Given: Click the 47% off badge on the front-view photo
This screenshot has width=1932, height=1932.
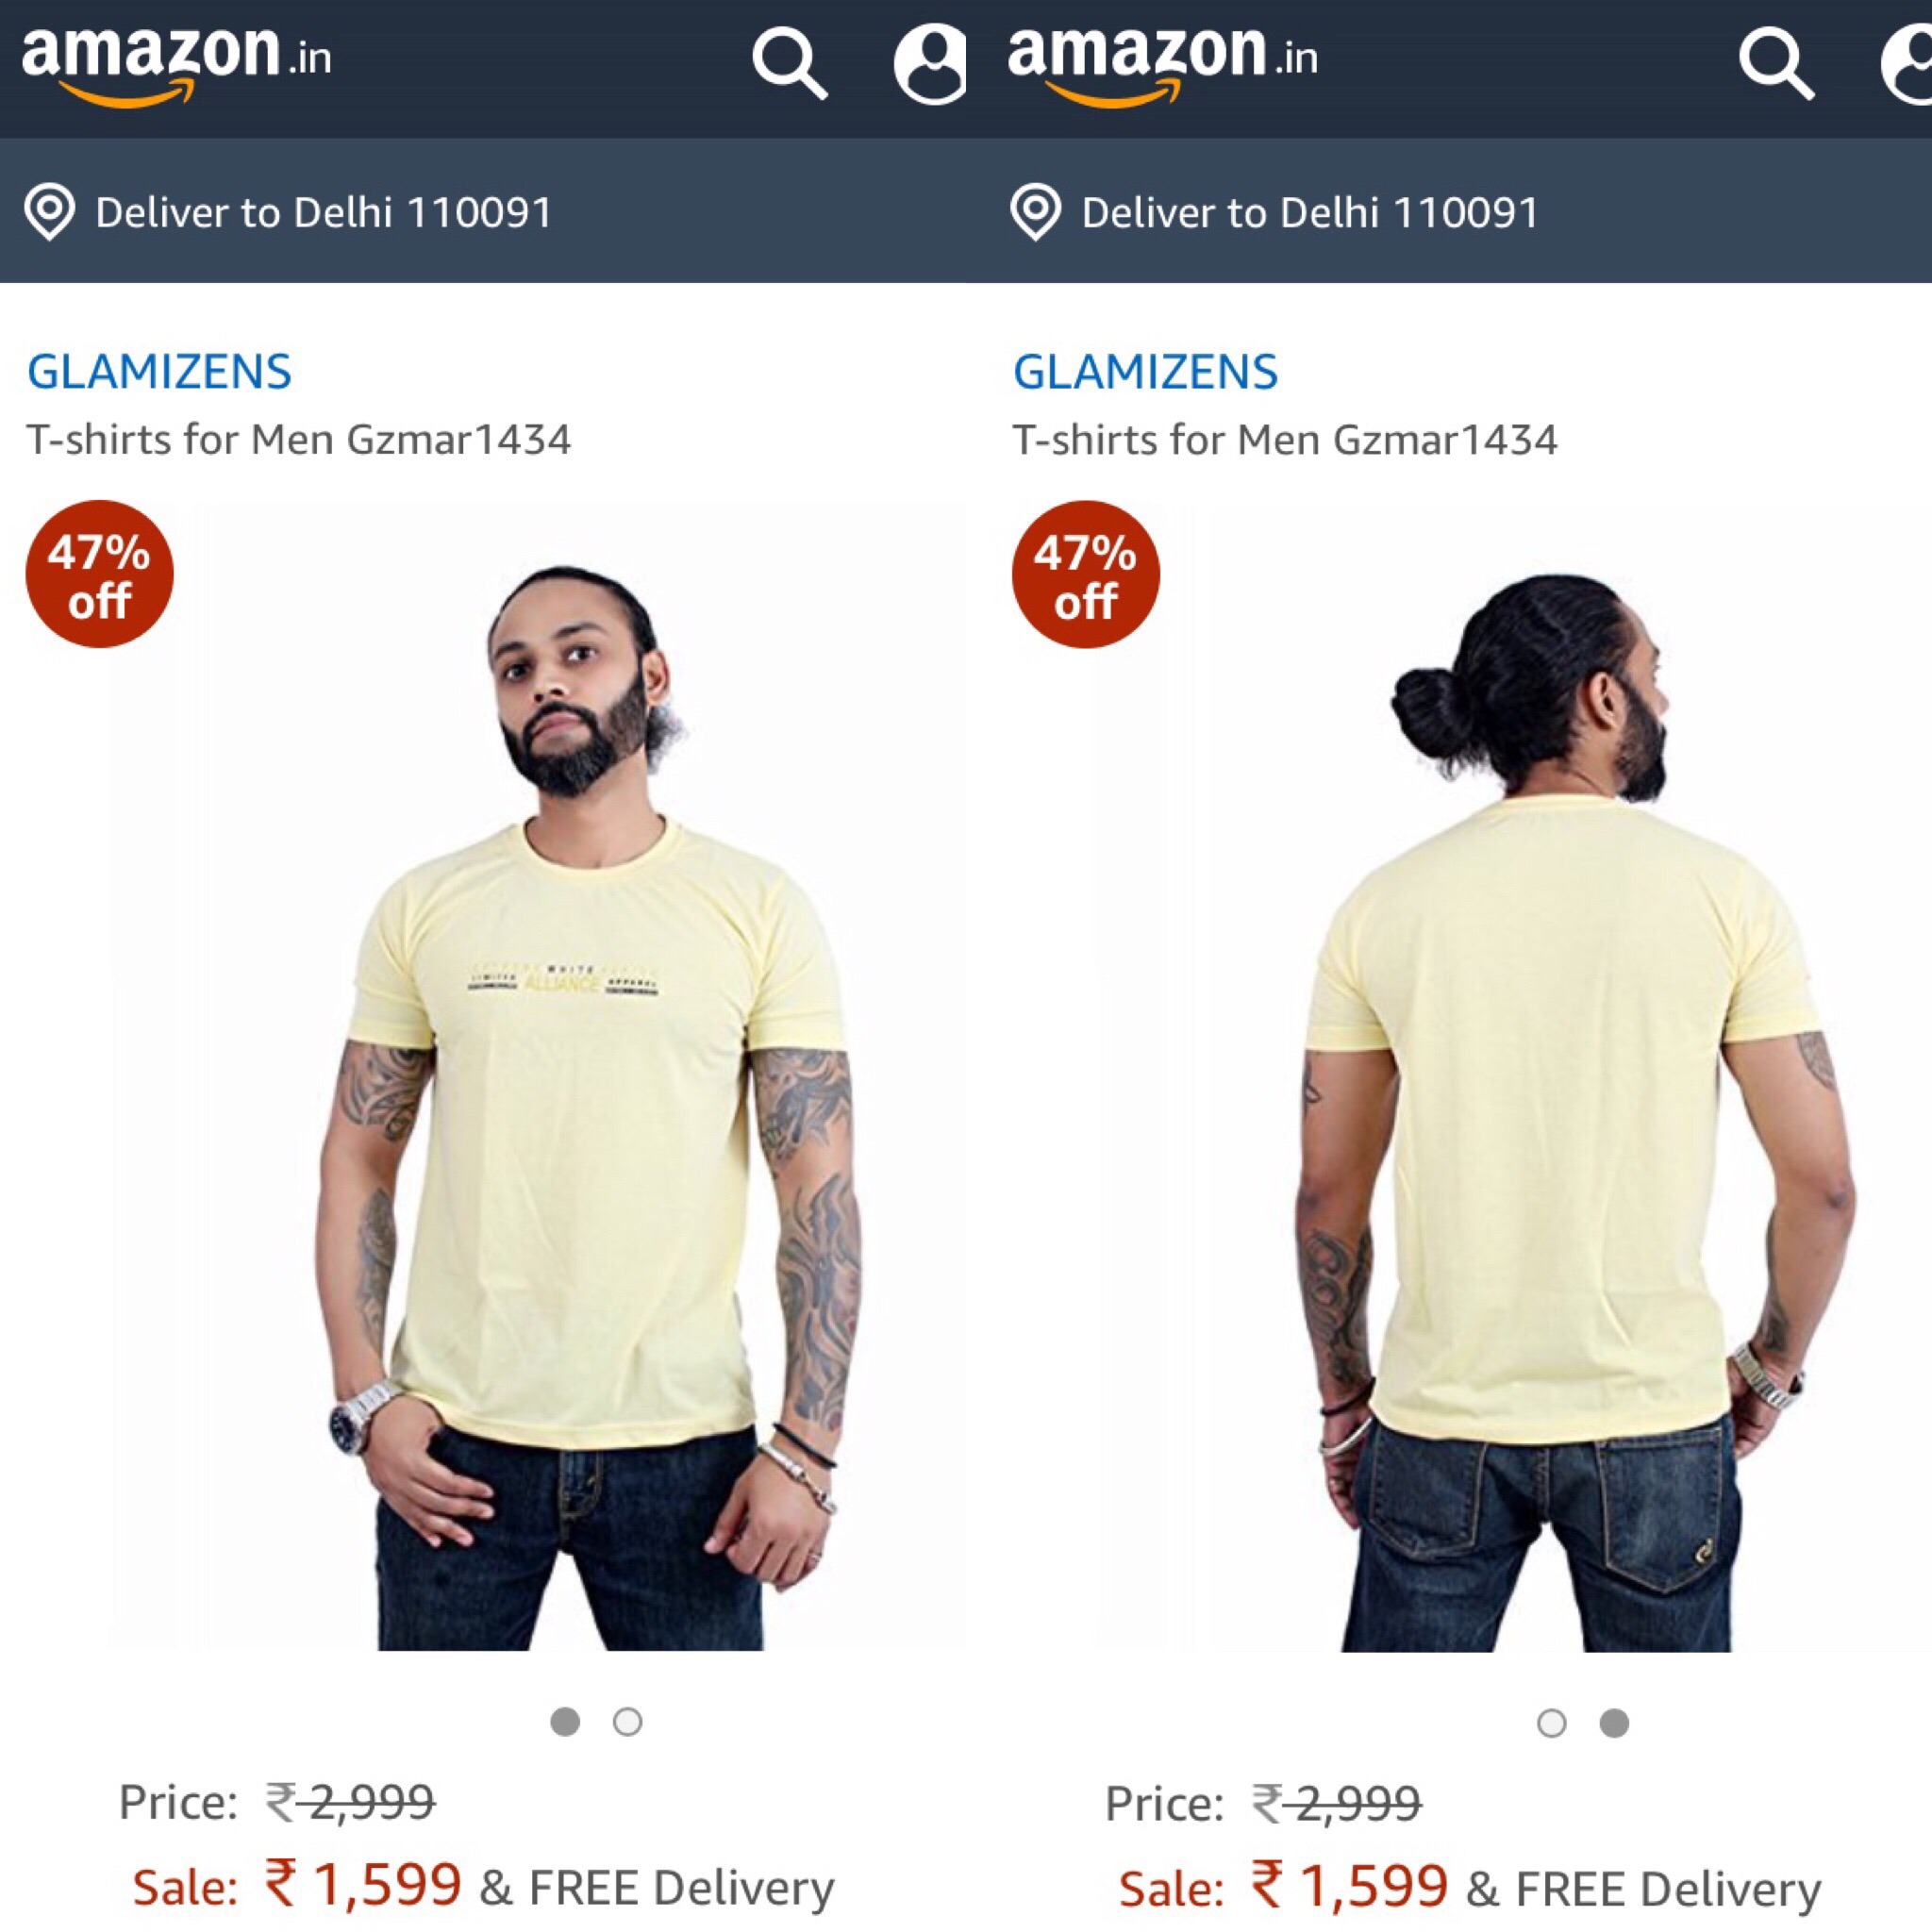Looking at the screenshot, I should tap(99, 575).
